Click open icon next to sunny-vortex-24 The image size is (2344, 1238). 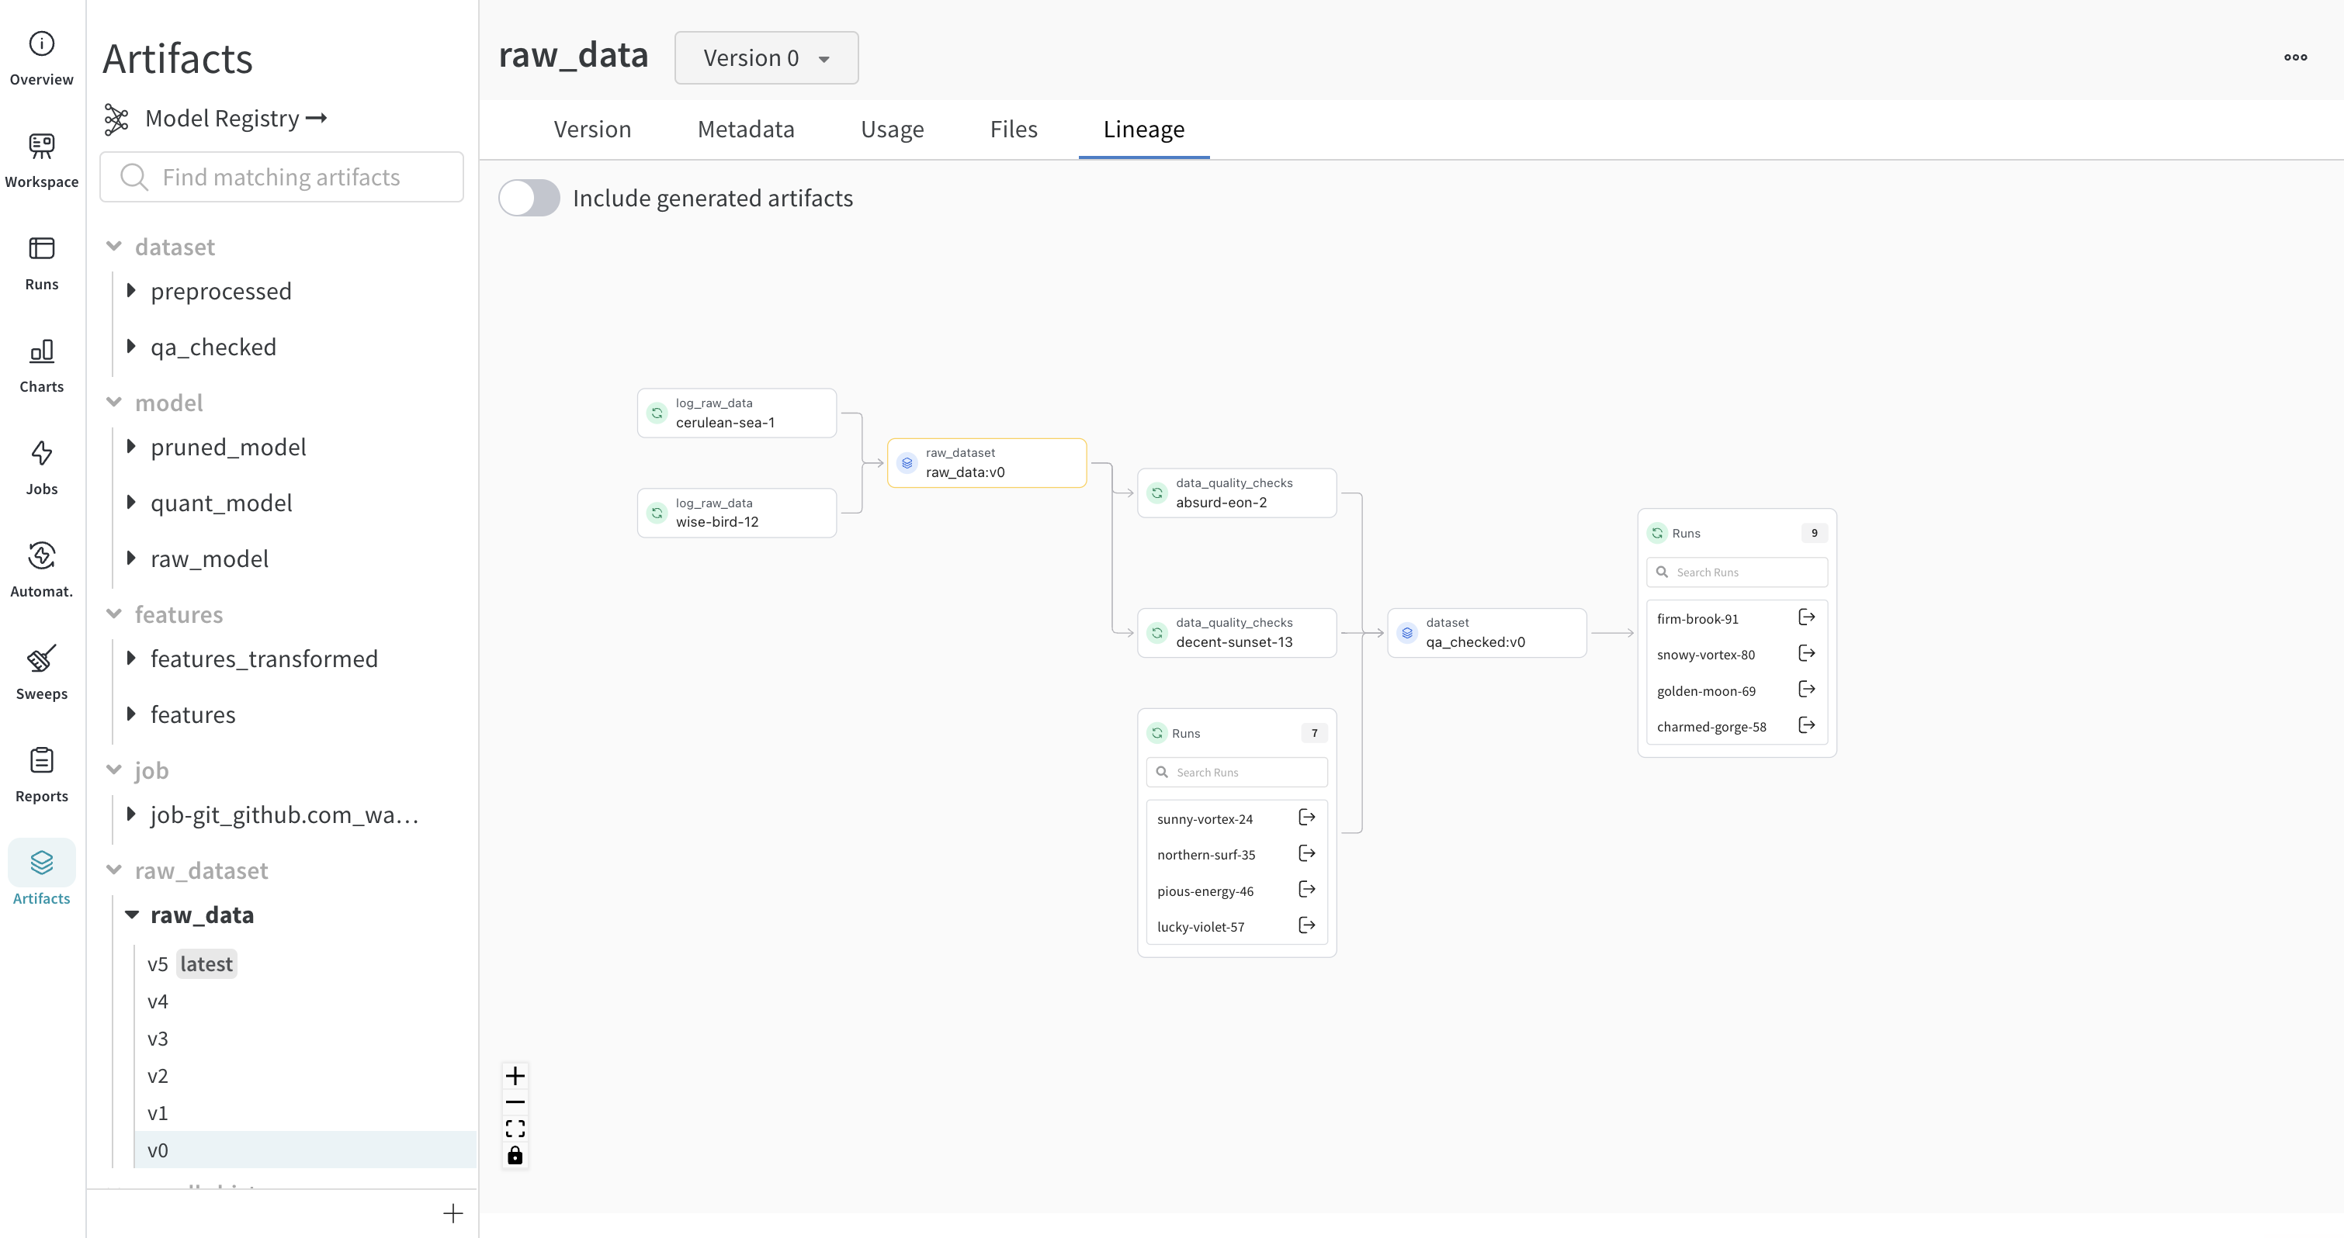click(x=1307, y=818)
